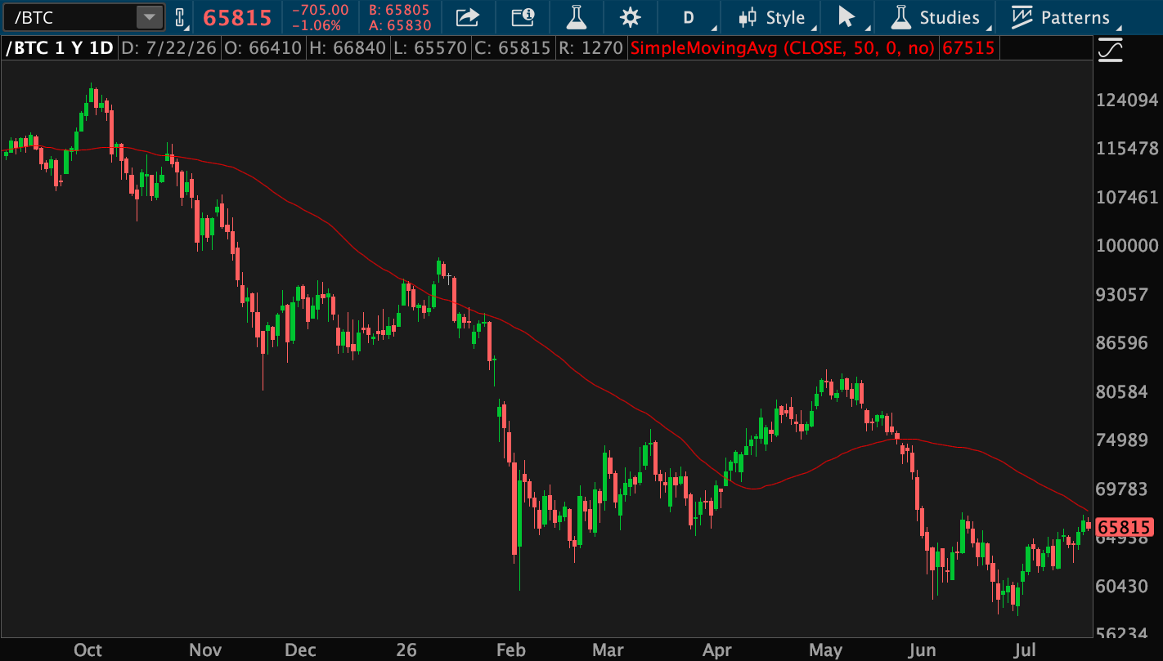The width and height of the screenshot is (1163, 661).
Task: Open the Patterns menu
Action: click(1060, 17)
